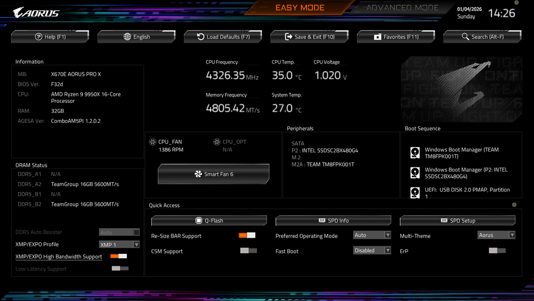Click the date 01/04/2026
Image resolution: width=534 pixels, height=301 pixels.
tap(469, 9)
